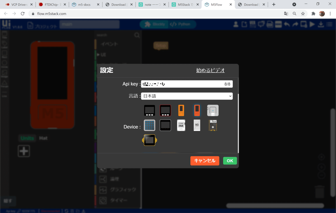The height and width of the screenshot is (213, 336).
Task: Click the main project name field
Action: pos(89,24)
